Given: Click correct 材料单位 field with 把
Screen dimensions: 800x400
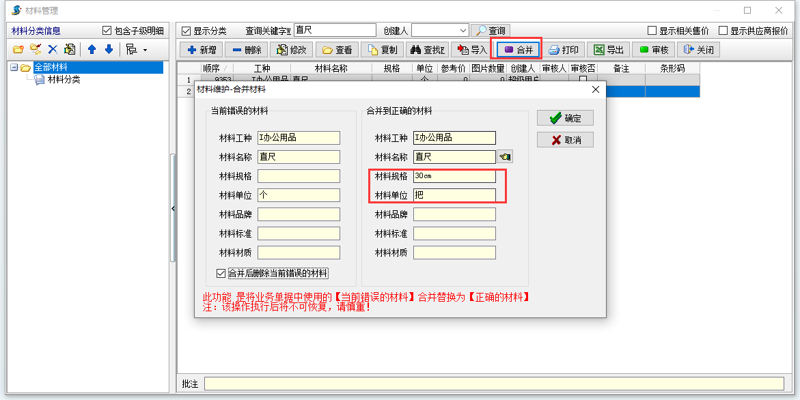Looking at the screenshot, I should 454,195.
